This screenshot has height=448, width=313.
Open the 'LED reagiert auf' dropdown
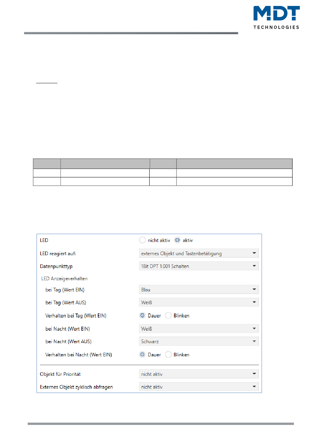click(x=199, y=253)
